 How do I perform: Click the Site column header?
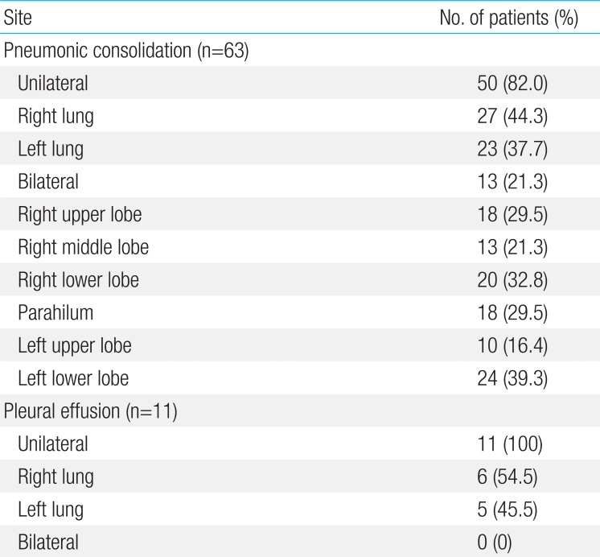tap(18, 18)
